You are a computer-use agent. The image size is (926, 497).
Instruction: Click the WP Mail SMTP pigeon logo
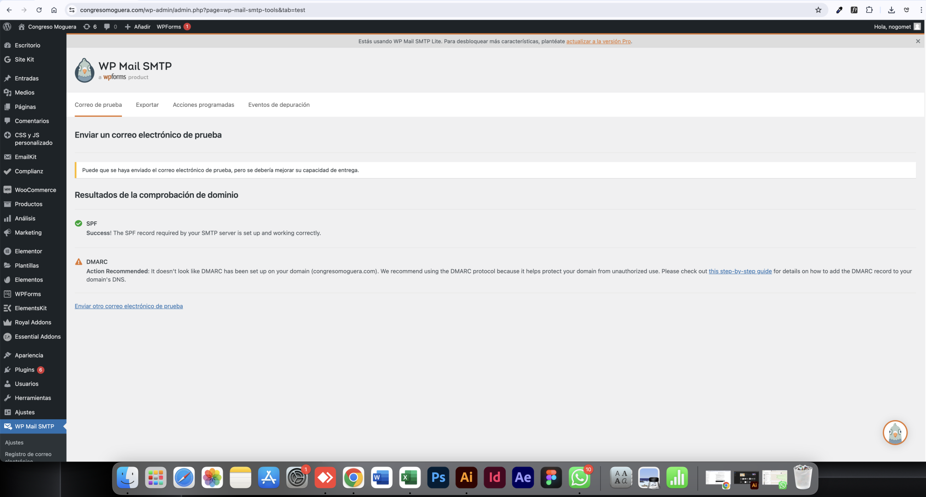(84, 70)
